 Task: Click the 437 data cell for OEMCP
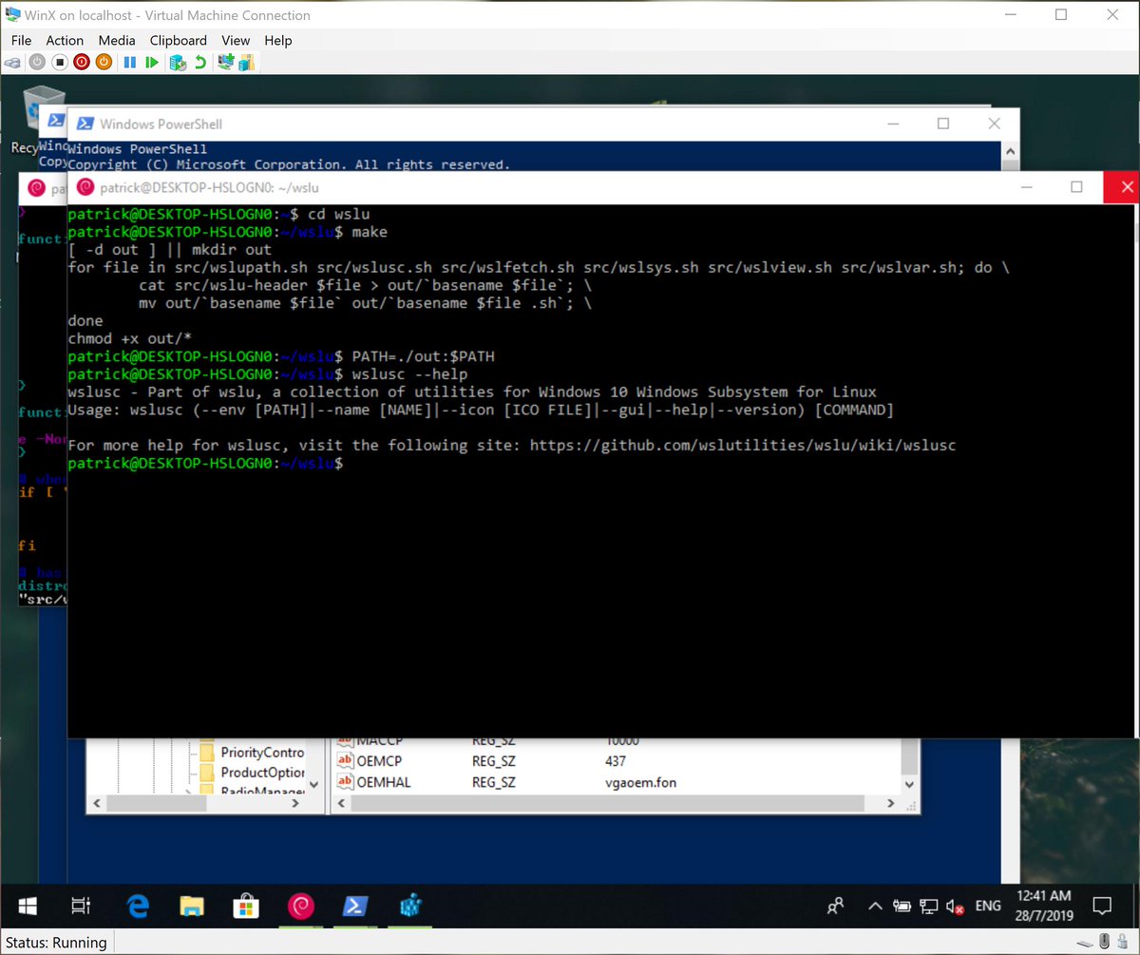[615, 761]
